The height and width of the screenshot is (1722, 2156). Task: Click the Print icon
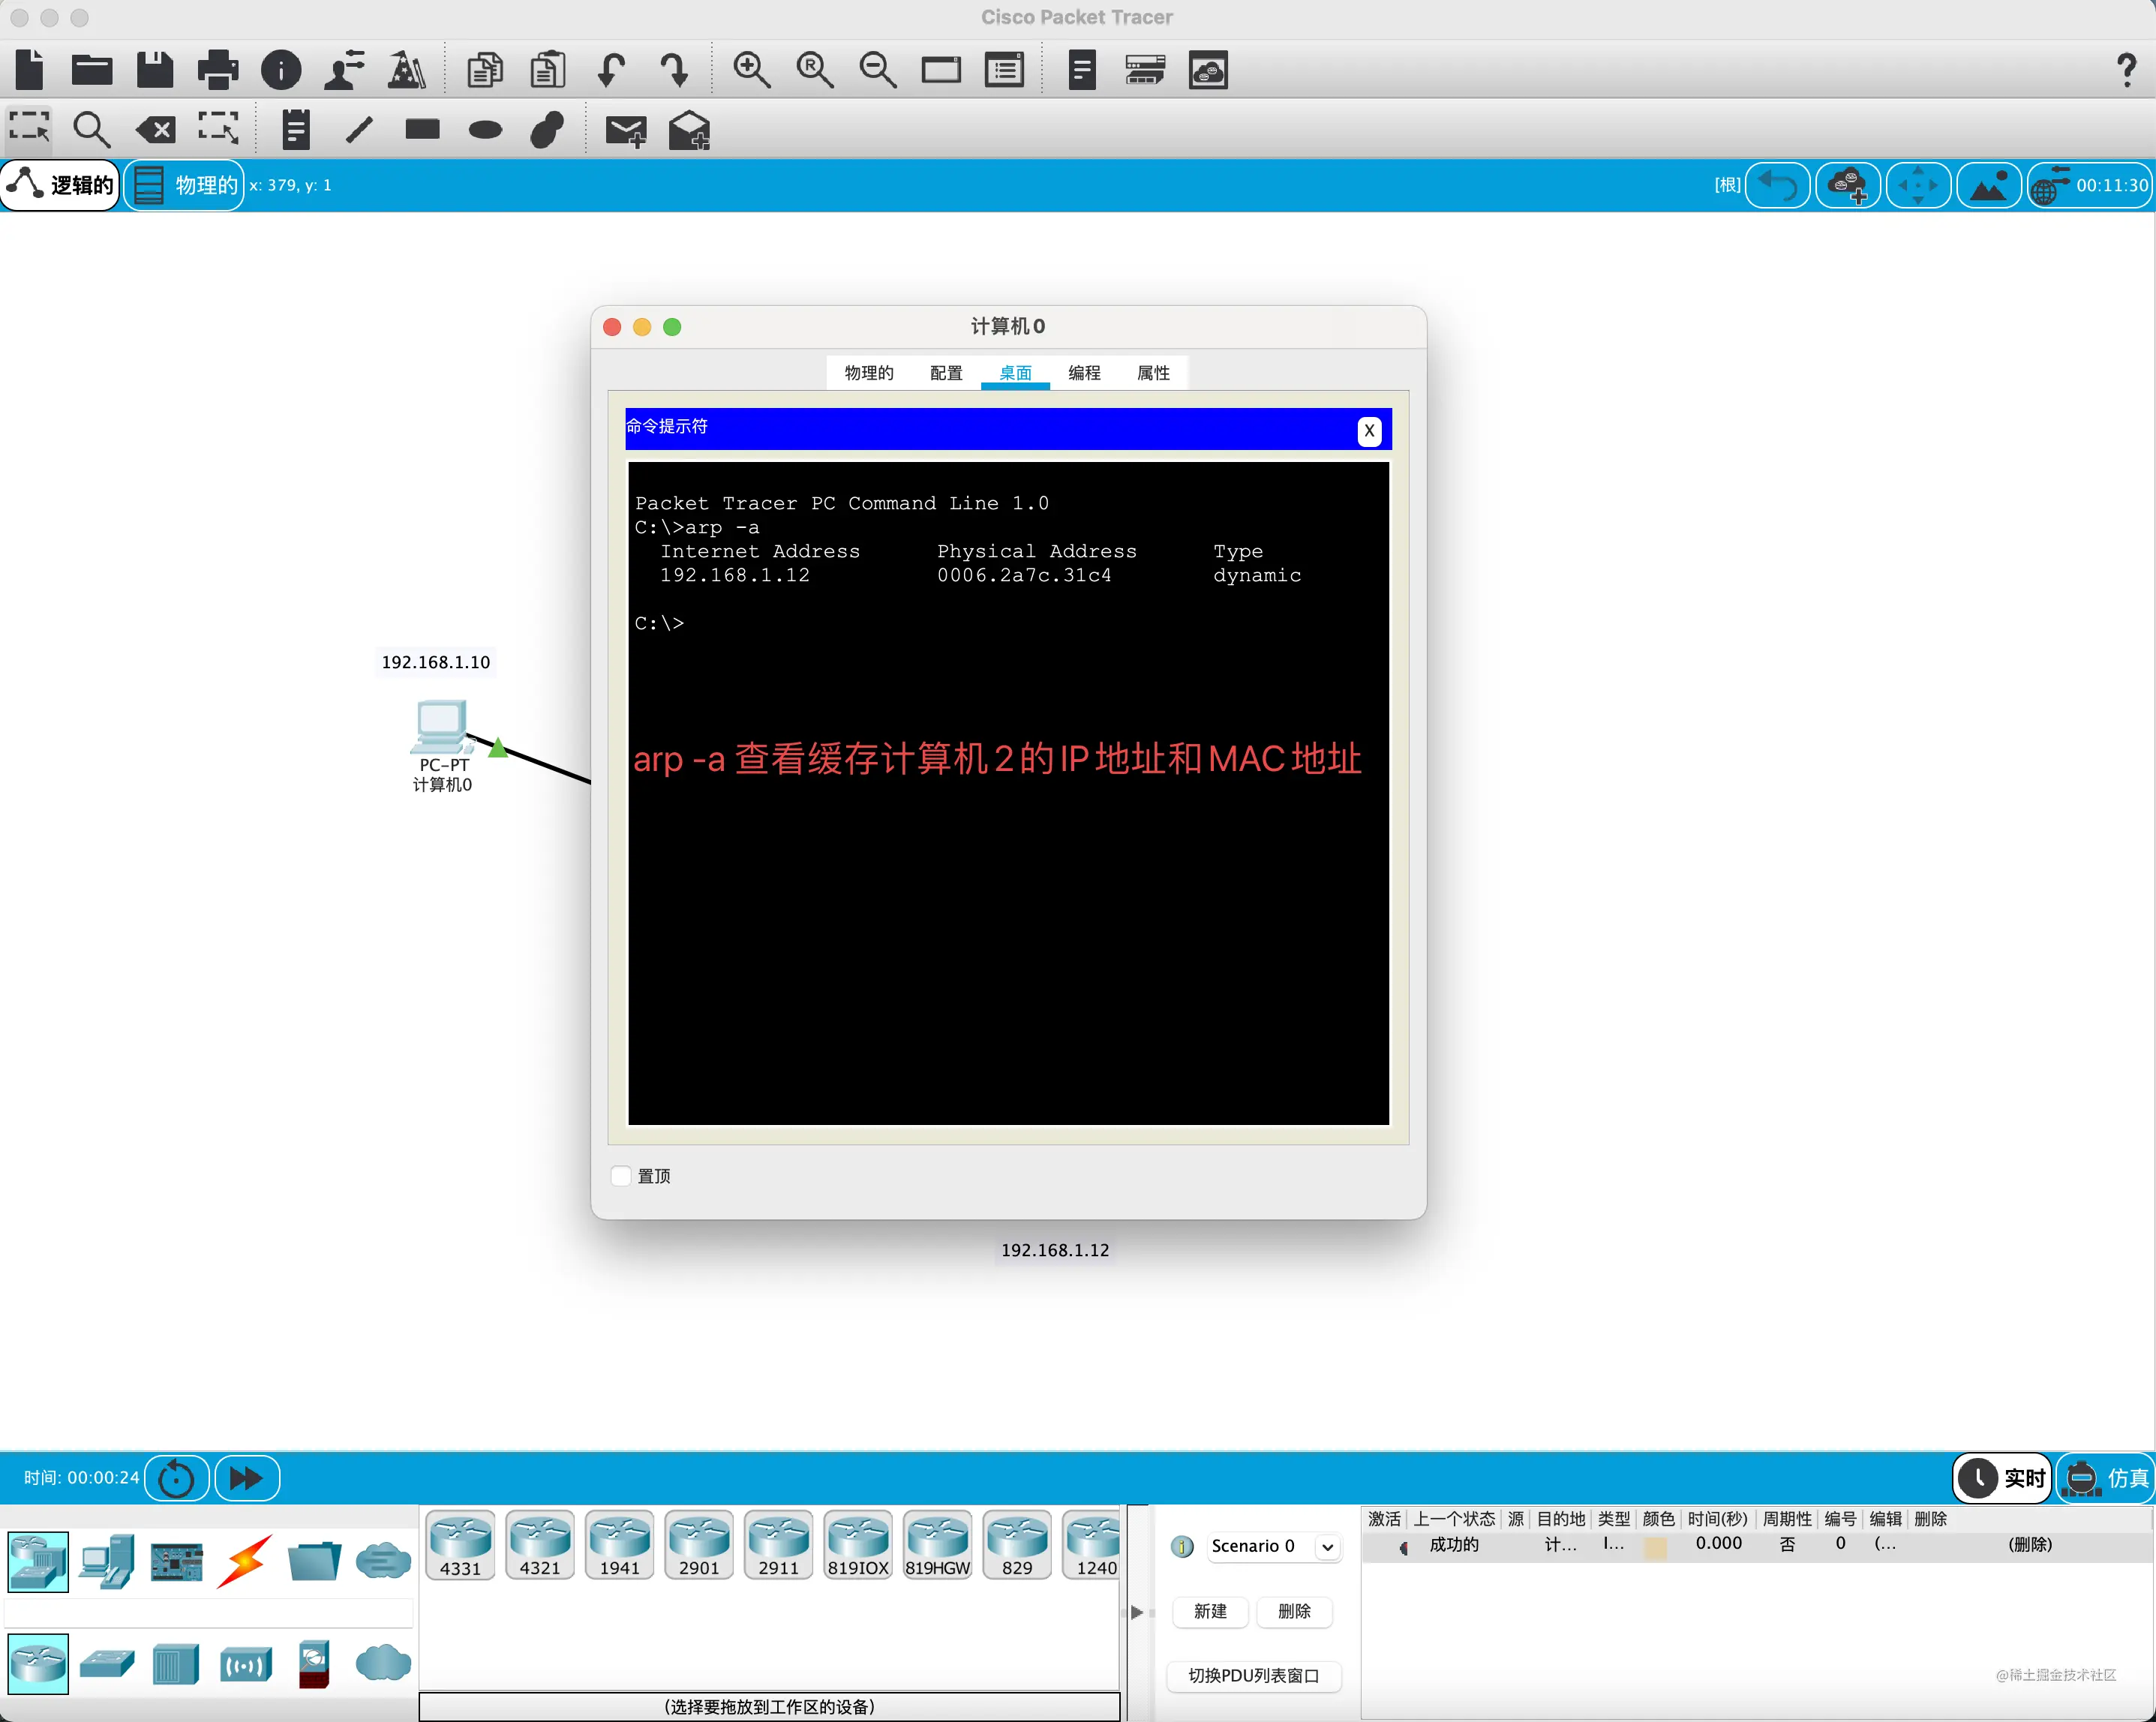click(218, 70)
